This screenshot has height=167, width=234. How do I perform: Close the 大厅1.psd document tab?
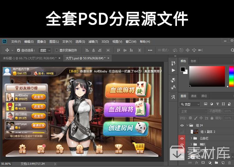click(108, 58)
